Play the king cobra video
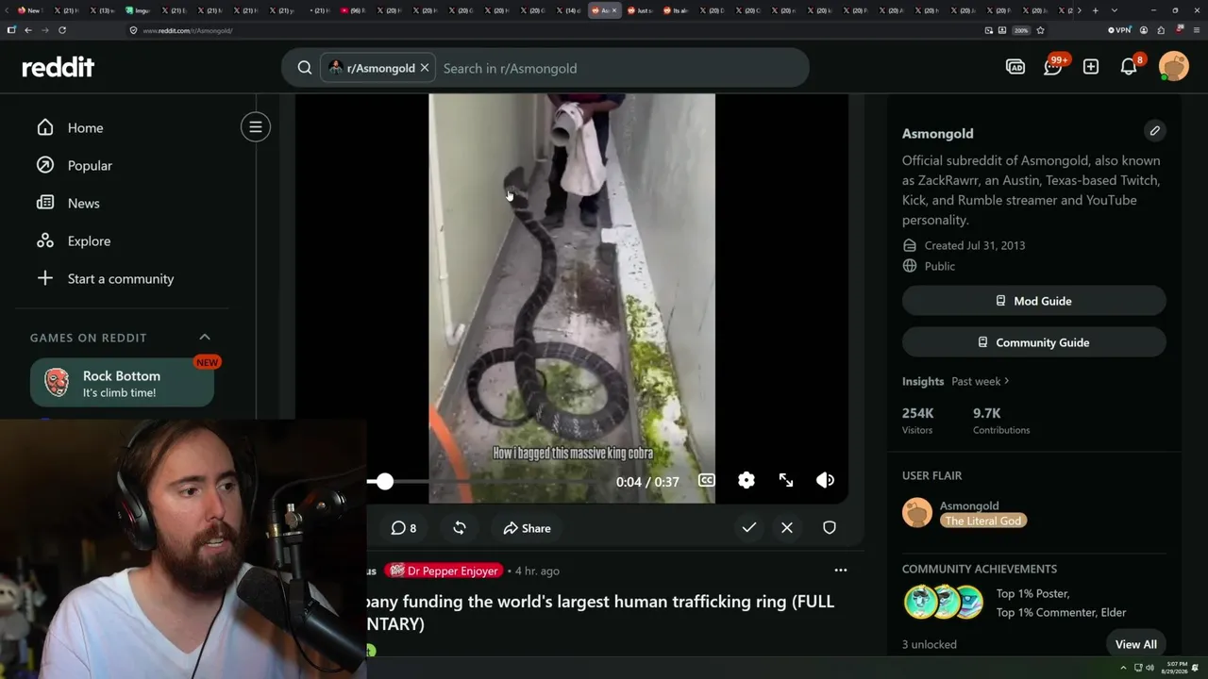The width and height of the screenshot is (1208, 679). pyautogui.click(x=572, y=298)
